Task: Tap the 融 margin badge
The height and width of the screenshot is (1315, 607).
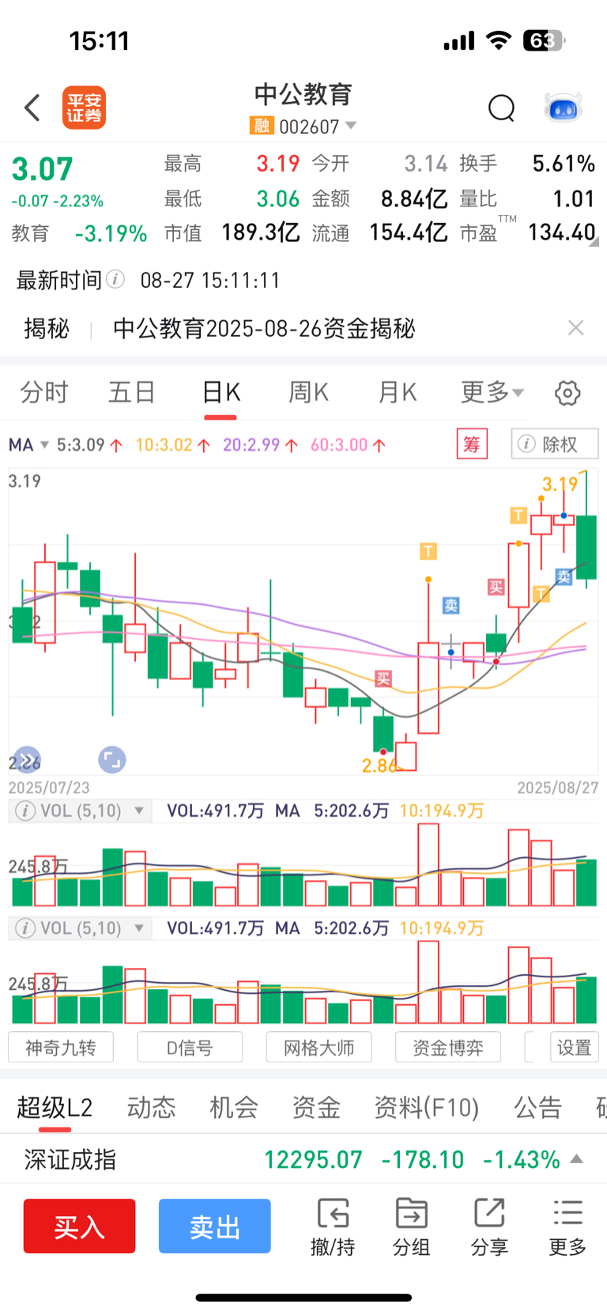Action: [x=262, y=126]
